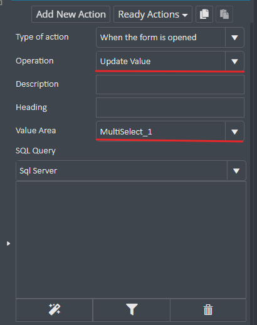Click the Add New Action button
The height and width of the screenshot is (325, 257).
coord(71,14)
